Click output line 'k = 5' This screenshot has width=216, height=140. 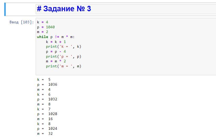pos(44,79)
